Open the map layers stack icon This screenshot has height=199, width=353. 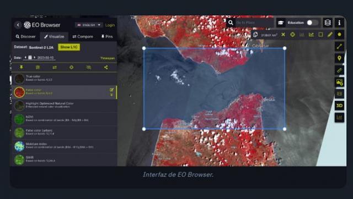click(x=328, y=23)
